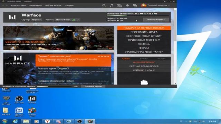Open the Microsoft Office Word desktop shortcut
The height and width of the screenshot is (124, 221).
(x=19, y=112)
